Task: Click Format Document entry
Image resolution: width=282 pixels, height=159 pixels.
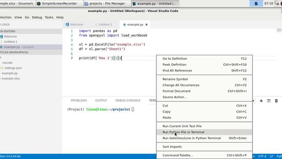Action: tap(204, 91)
